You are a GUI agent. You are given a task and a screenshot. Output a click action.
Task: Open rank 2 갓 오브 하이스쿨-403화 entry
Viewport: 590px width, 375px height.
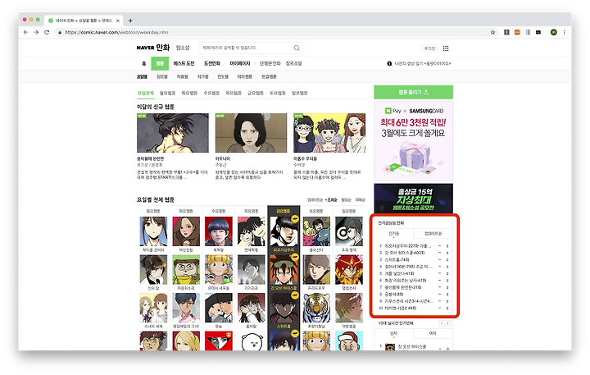(405, 253)
